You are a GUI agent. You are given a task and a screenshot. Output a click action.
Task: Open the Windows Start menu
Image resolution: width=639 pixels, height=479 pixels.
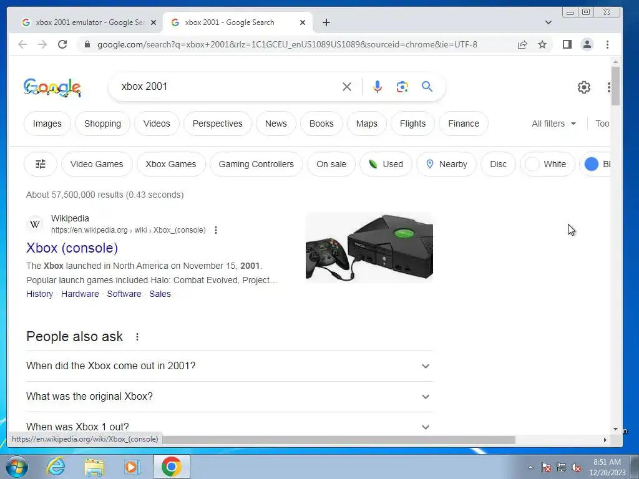click(17, 467)
